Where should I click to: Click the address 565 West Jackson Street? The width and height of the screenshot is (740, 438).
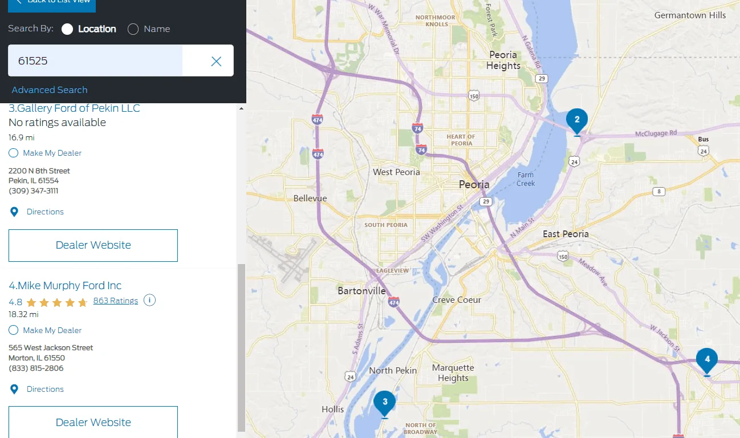point(51,348)
